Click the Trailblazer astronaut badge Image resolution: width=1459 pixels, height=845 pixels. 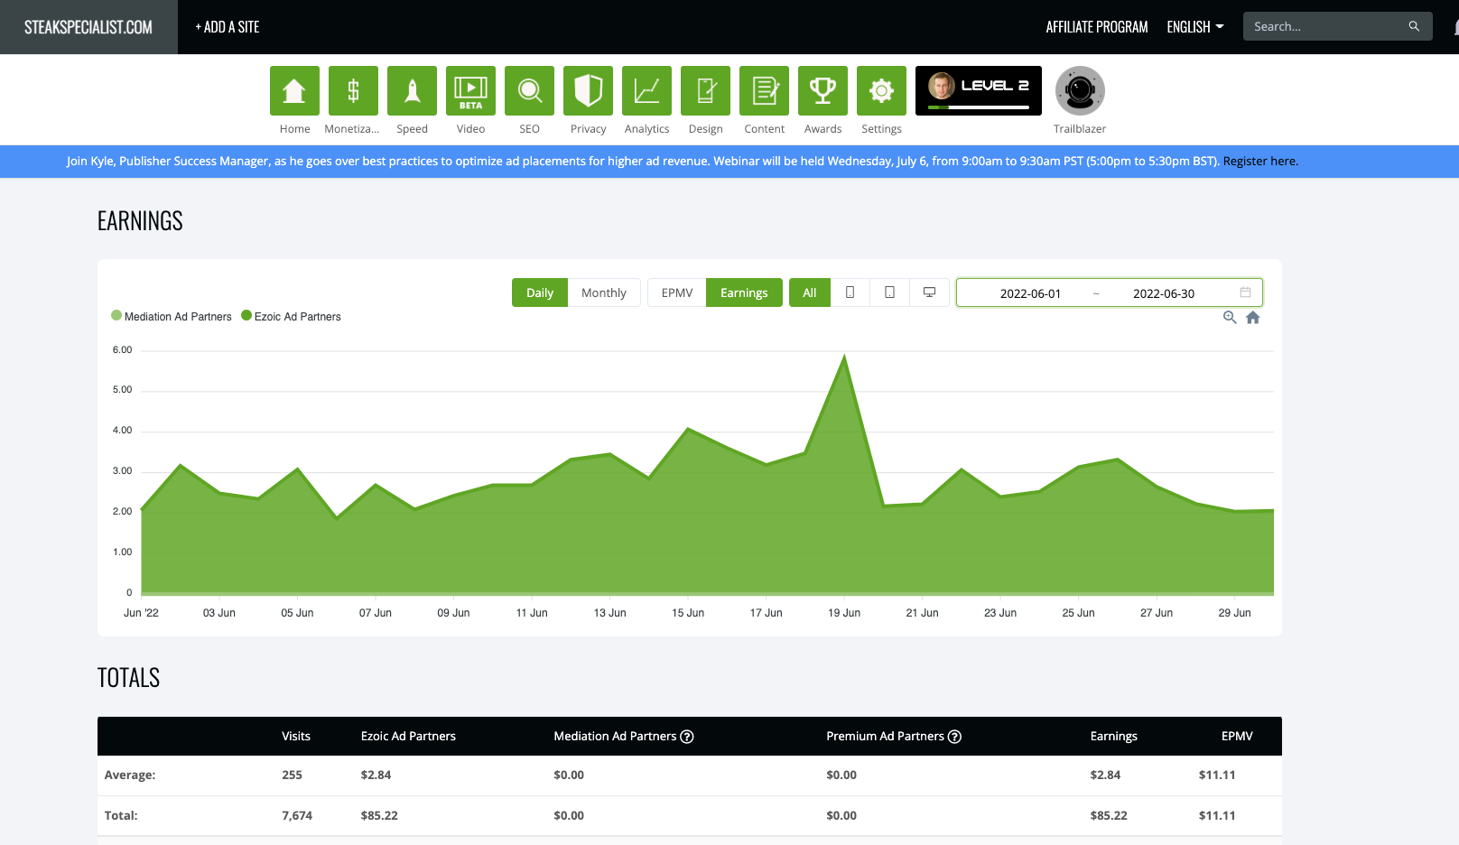click(1080, 90)
